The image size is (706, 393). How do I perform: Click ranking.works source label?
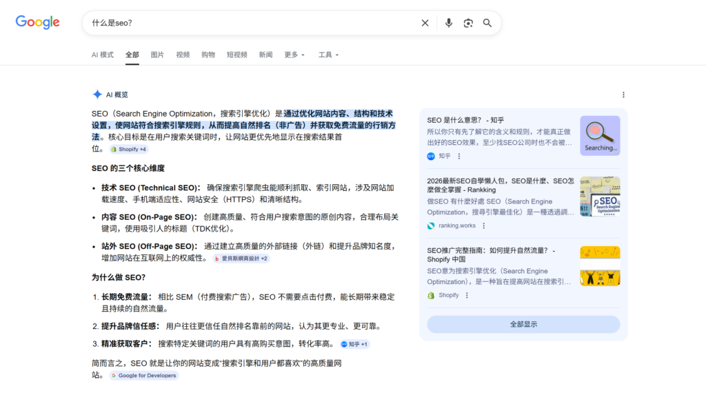(457, 225)
